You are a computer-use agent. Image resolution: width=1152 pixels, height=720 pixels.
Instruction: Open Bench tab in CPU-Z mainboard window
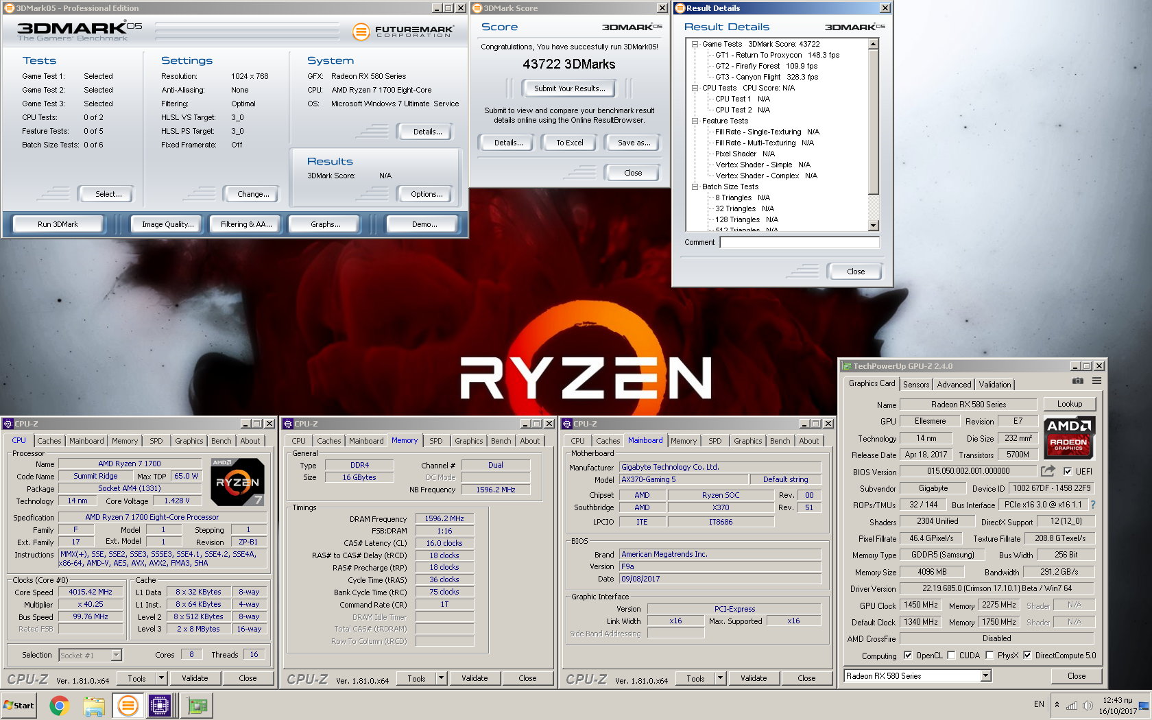pos(780,441)
